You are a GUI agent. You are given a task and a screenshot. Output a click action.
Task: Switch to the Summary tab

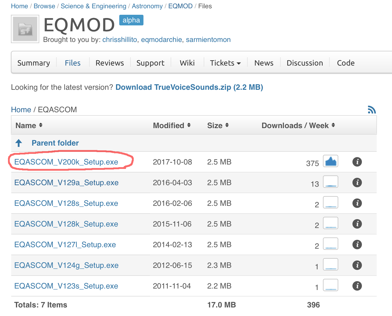click(33, 63)
